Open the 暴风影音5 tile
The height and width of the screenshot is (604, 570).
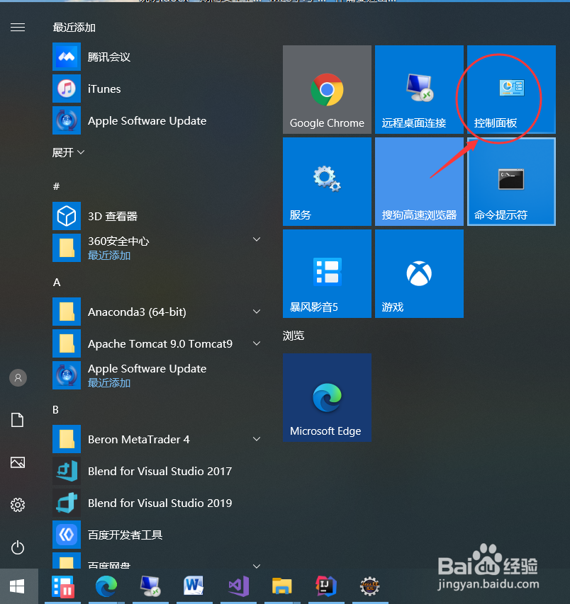[327, 274]
